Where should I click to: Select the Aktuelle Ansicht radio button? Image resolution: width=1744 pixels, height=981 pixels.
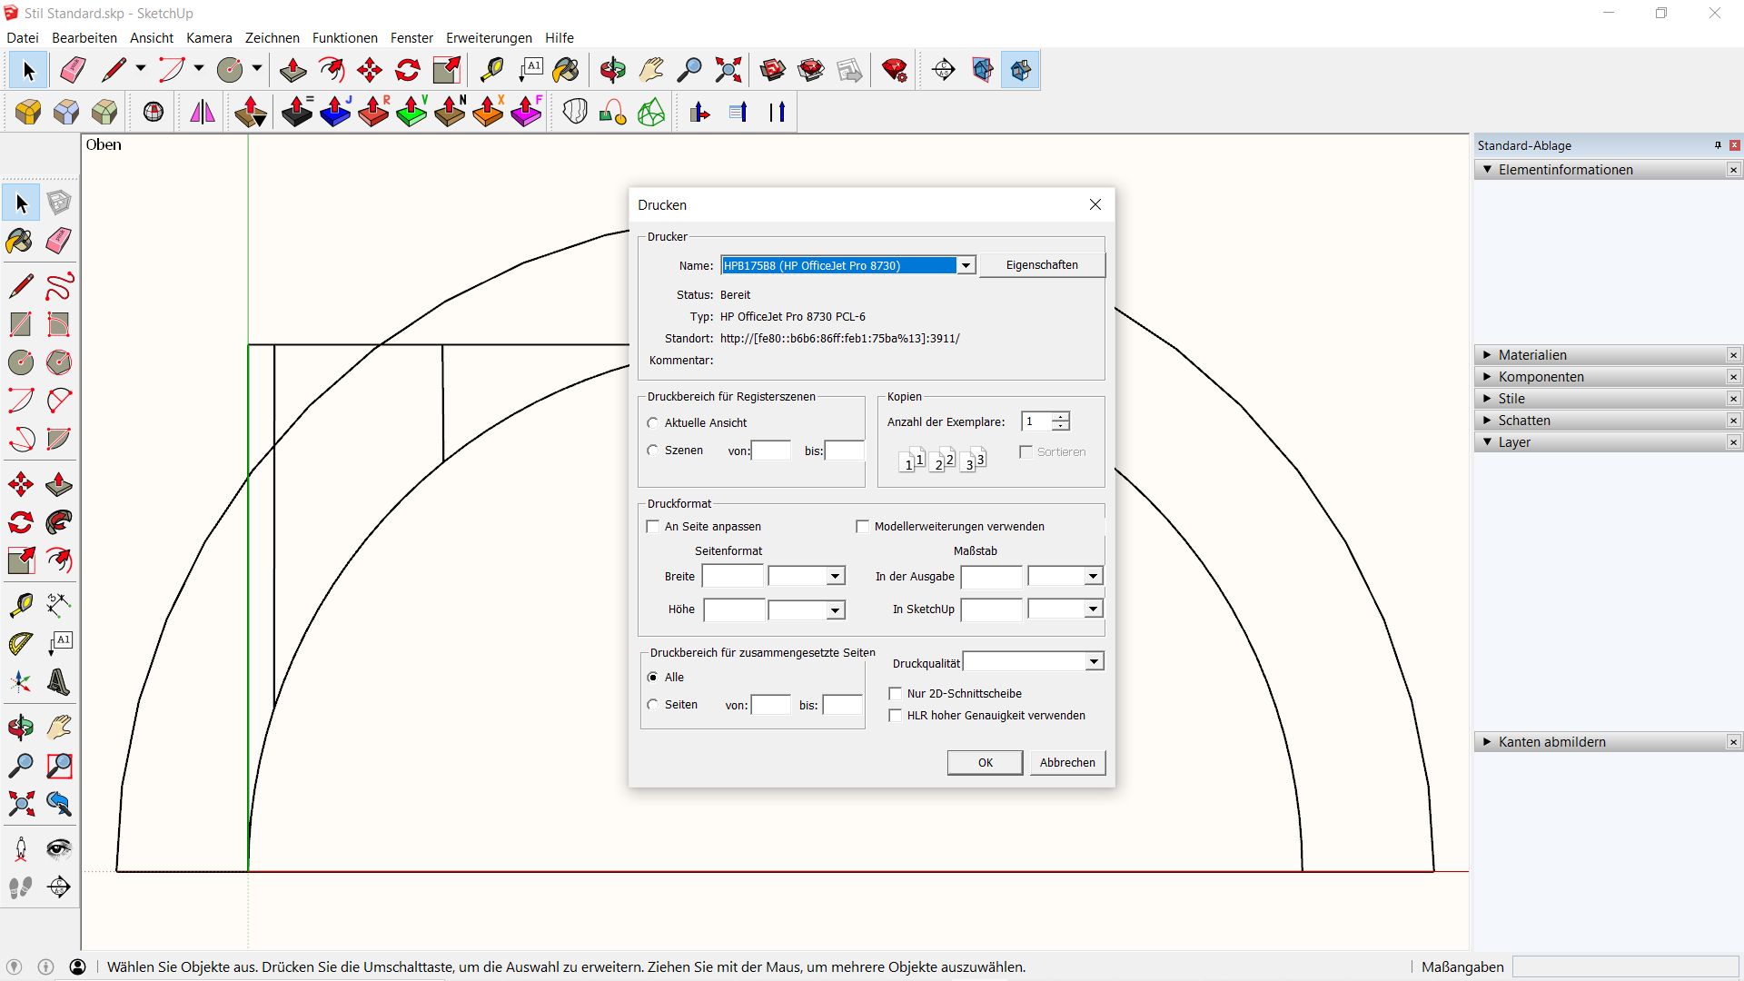(653, 423)
